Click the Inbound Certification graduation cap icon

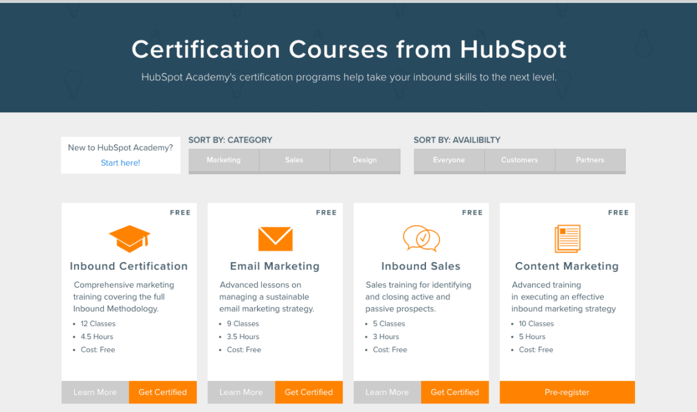point(129,239)
